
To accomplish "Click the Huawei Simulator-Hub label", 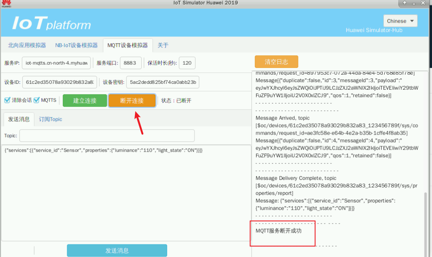I will coord(374,30).
